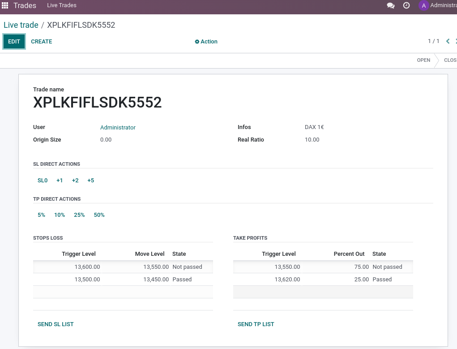Click the +2 SL direct action

tap(75, 181)
